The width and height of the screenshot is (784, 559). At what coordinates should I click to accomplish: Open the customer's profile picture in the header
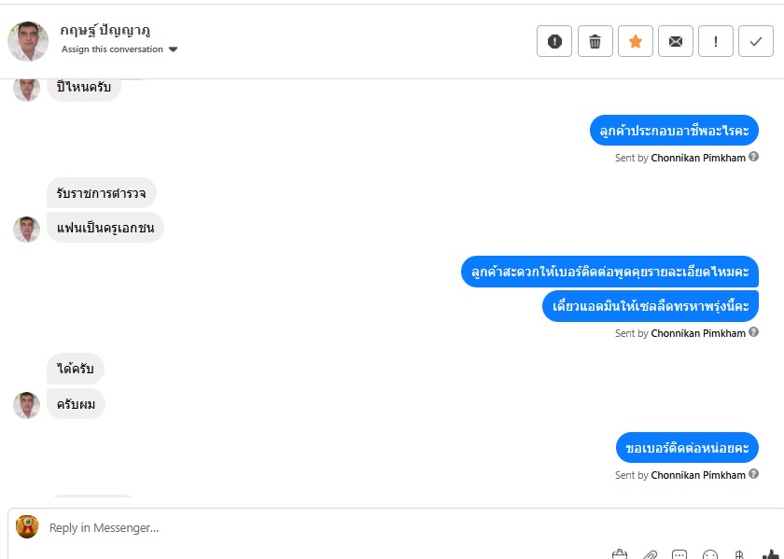coord(28,41)
